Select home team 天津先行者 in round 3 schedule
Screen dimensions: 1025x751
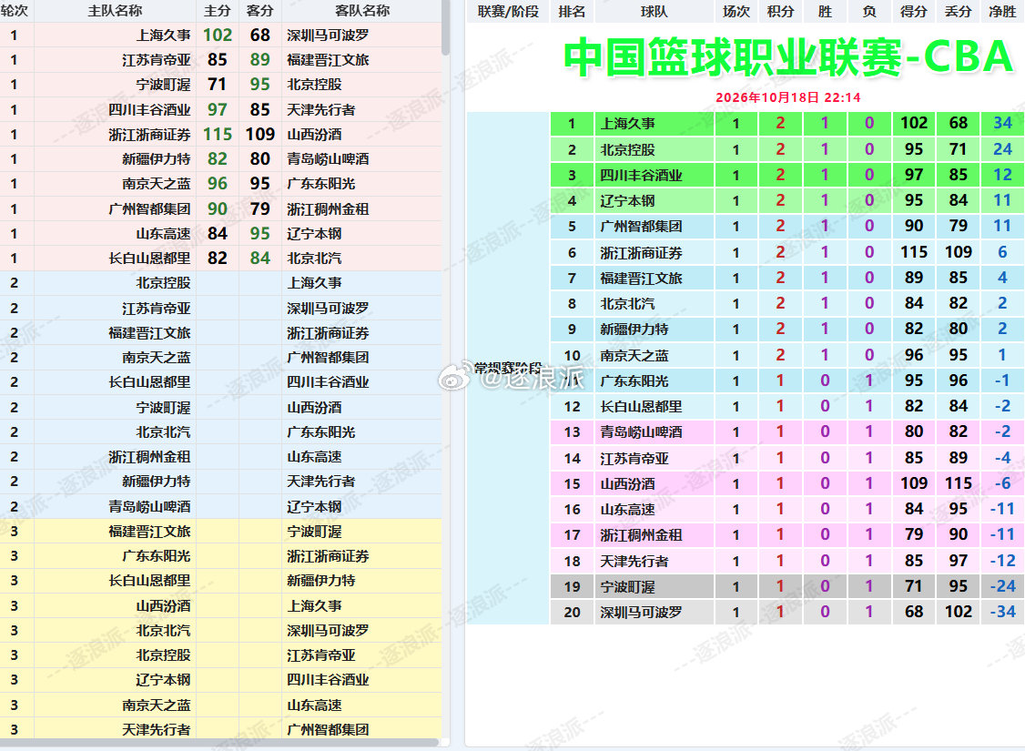coord(157,730)
